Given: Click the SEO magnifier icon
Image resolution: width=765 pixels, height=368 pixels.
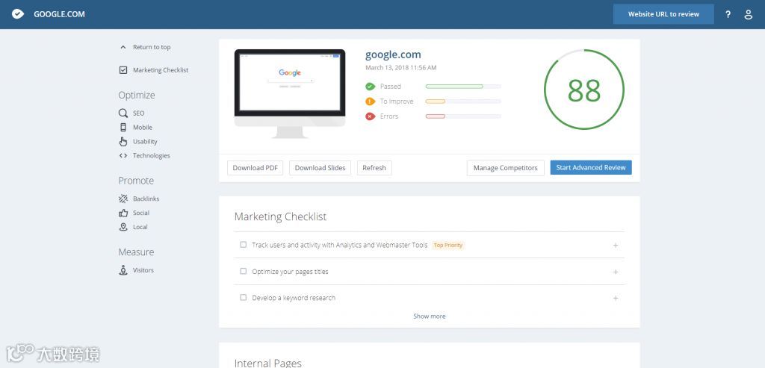Looking at the screenshot, I should [x=123, y=113].
